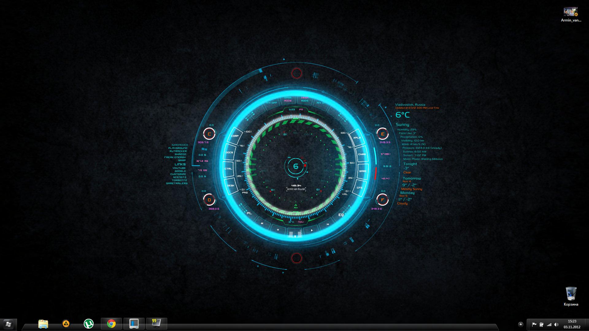Viewport: 589px width, 331px height.
Task: Open Google Chrome from the taskbar
Action: [x=111, y=324]
